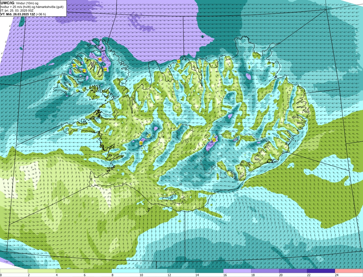Click the title text 'UWC/IG: Vindur (10m) og'
This screenshot has height=277, width=363.
tap(19, 3)
